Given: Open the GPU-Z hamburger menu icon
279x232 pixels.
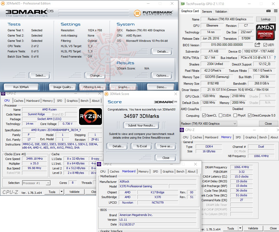Looking at the screenshot, I should pyautogui.click(x=276, y=11).
